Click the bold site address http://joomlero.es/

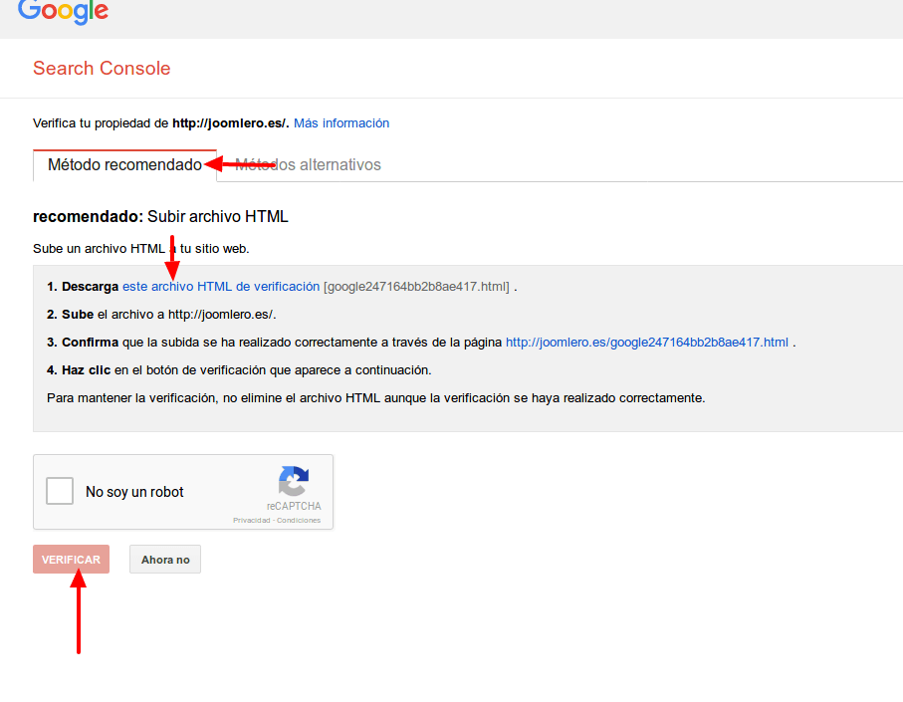(230, 123)
